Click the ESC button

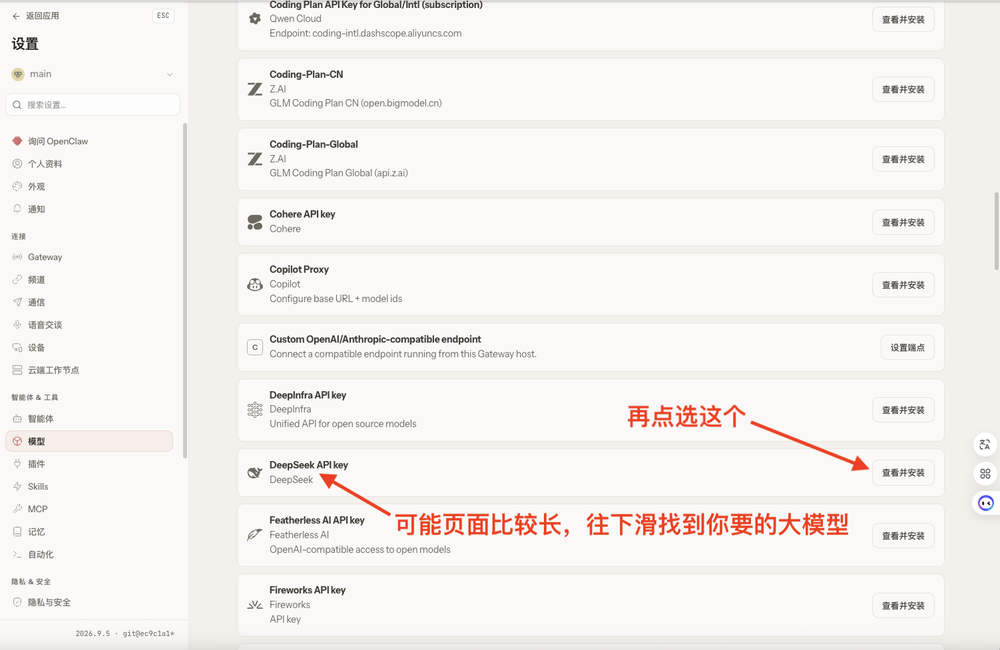point(163,16)
